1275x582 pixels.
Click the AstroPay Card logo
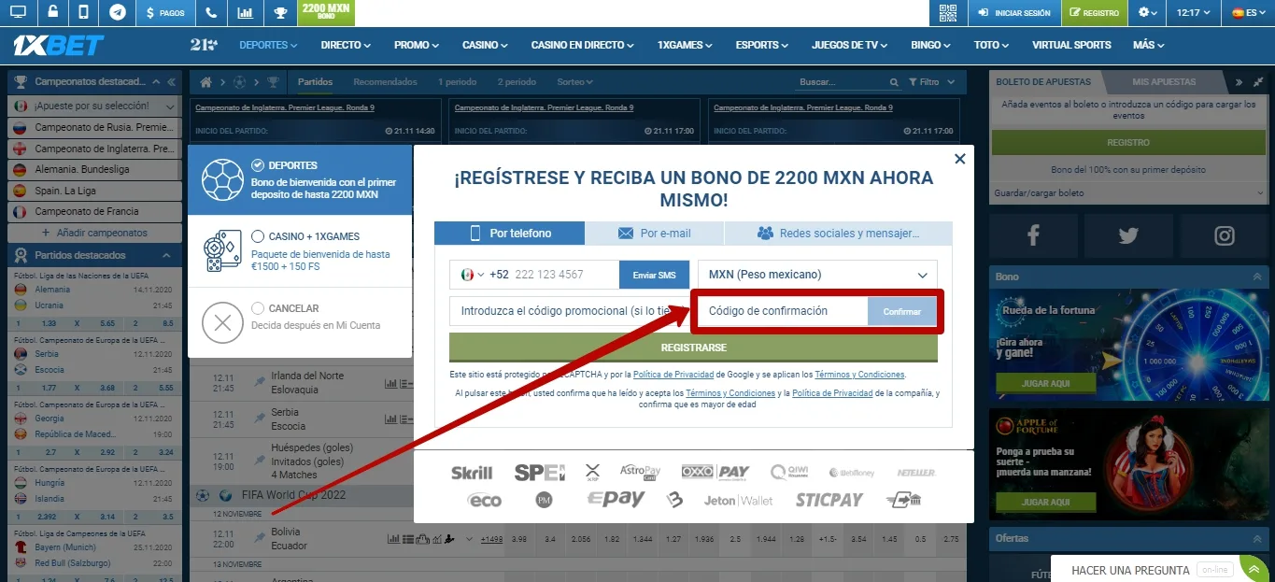click(x=640, y=472)
